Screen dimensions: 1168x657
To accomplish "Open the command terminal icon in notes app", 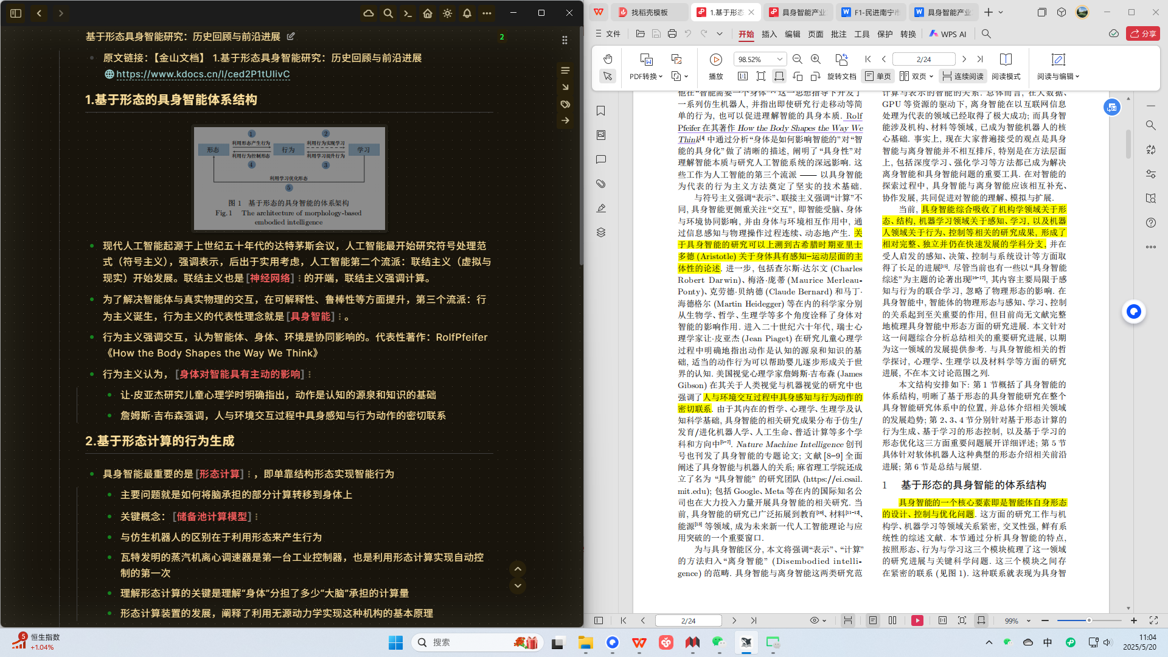I will (x=408, y=13).
